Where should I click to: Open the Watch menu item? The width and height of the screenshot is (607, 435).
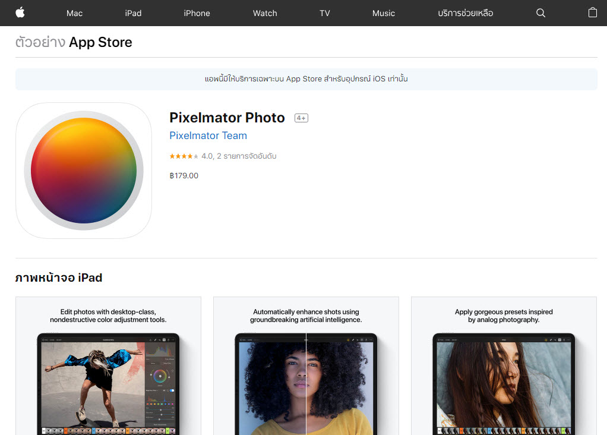coord(264,12)
